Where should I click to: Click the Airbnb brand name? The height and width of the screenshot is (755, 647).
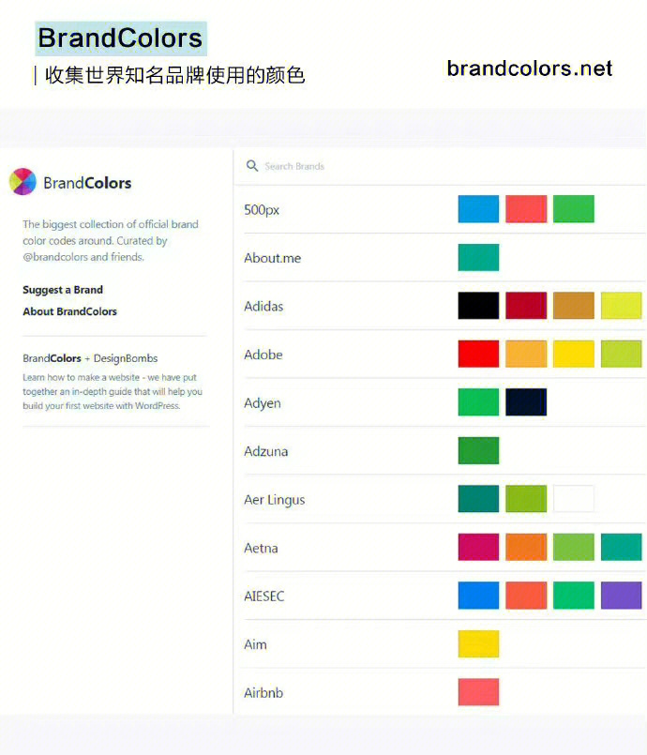(x=263, y=693)
